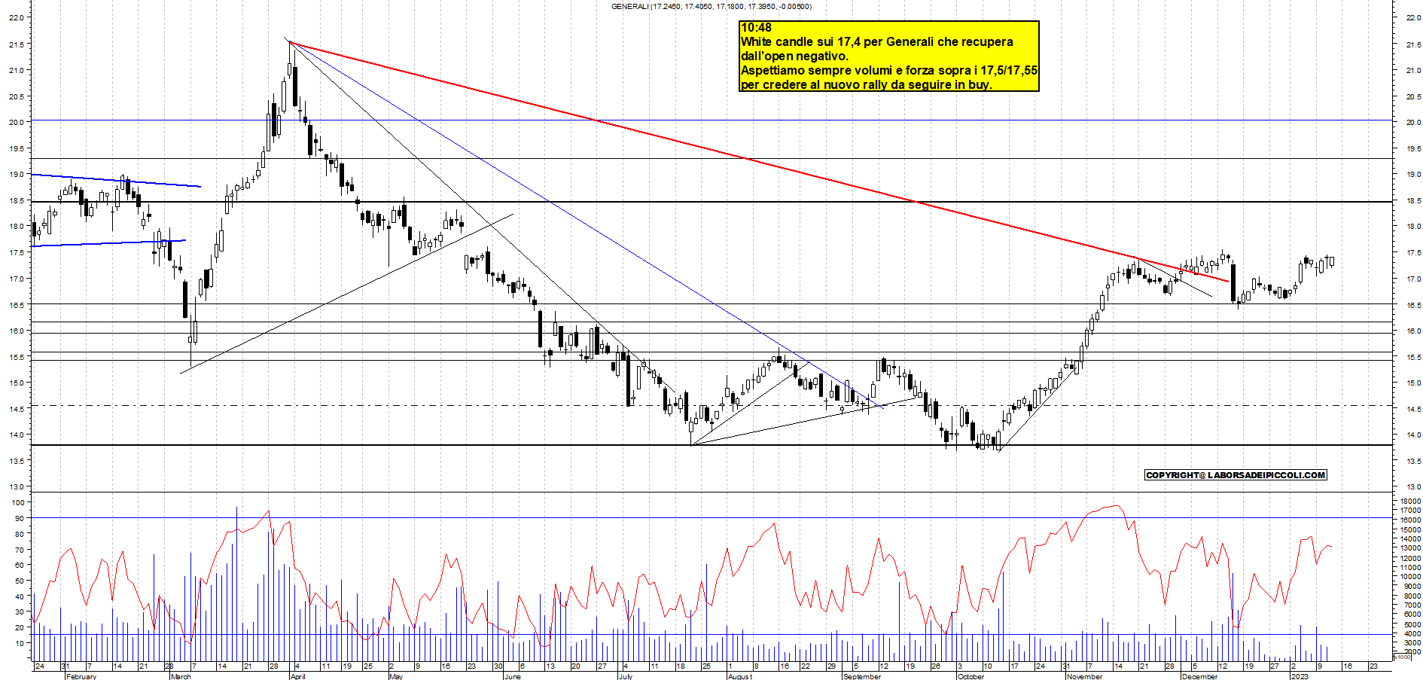Image resolution: width=1423 pixels, height=680 pixels.
Task: Click the 'Aspettiamo sempre volumi' note line
Action: [x=888, y=71]
